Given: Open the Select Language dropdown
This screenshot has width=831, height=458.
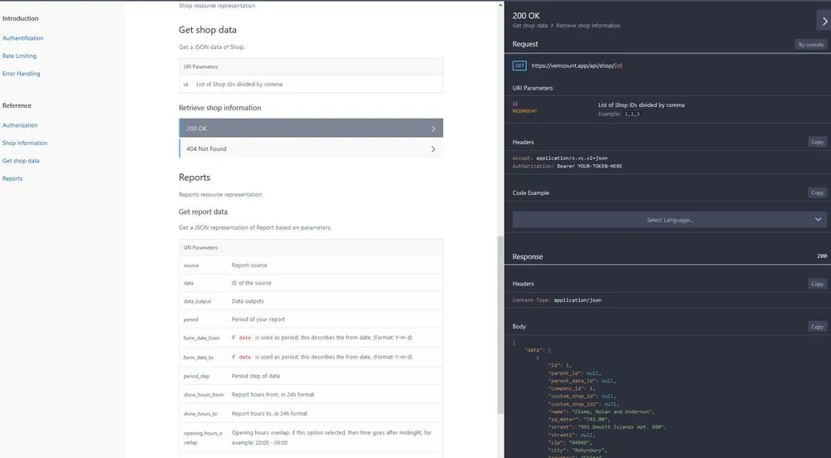Looking at the screenshot, I should (669, 220).
